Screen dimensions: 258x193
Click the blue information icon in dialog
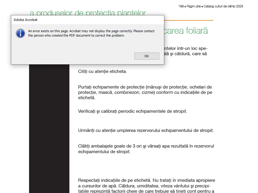20,33
